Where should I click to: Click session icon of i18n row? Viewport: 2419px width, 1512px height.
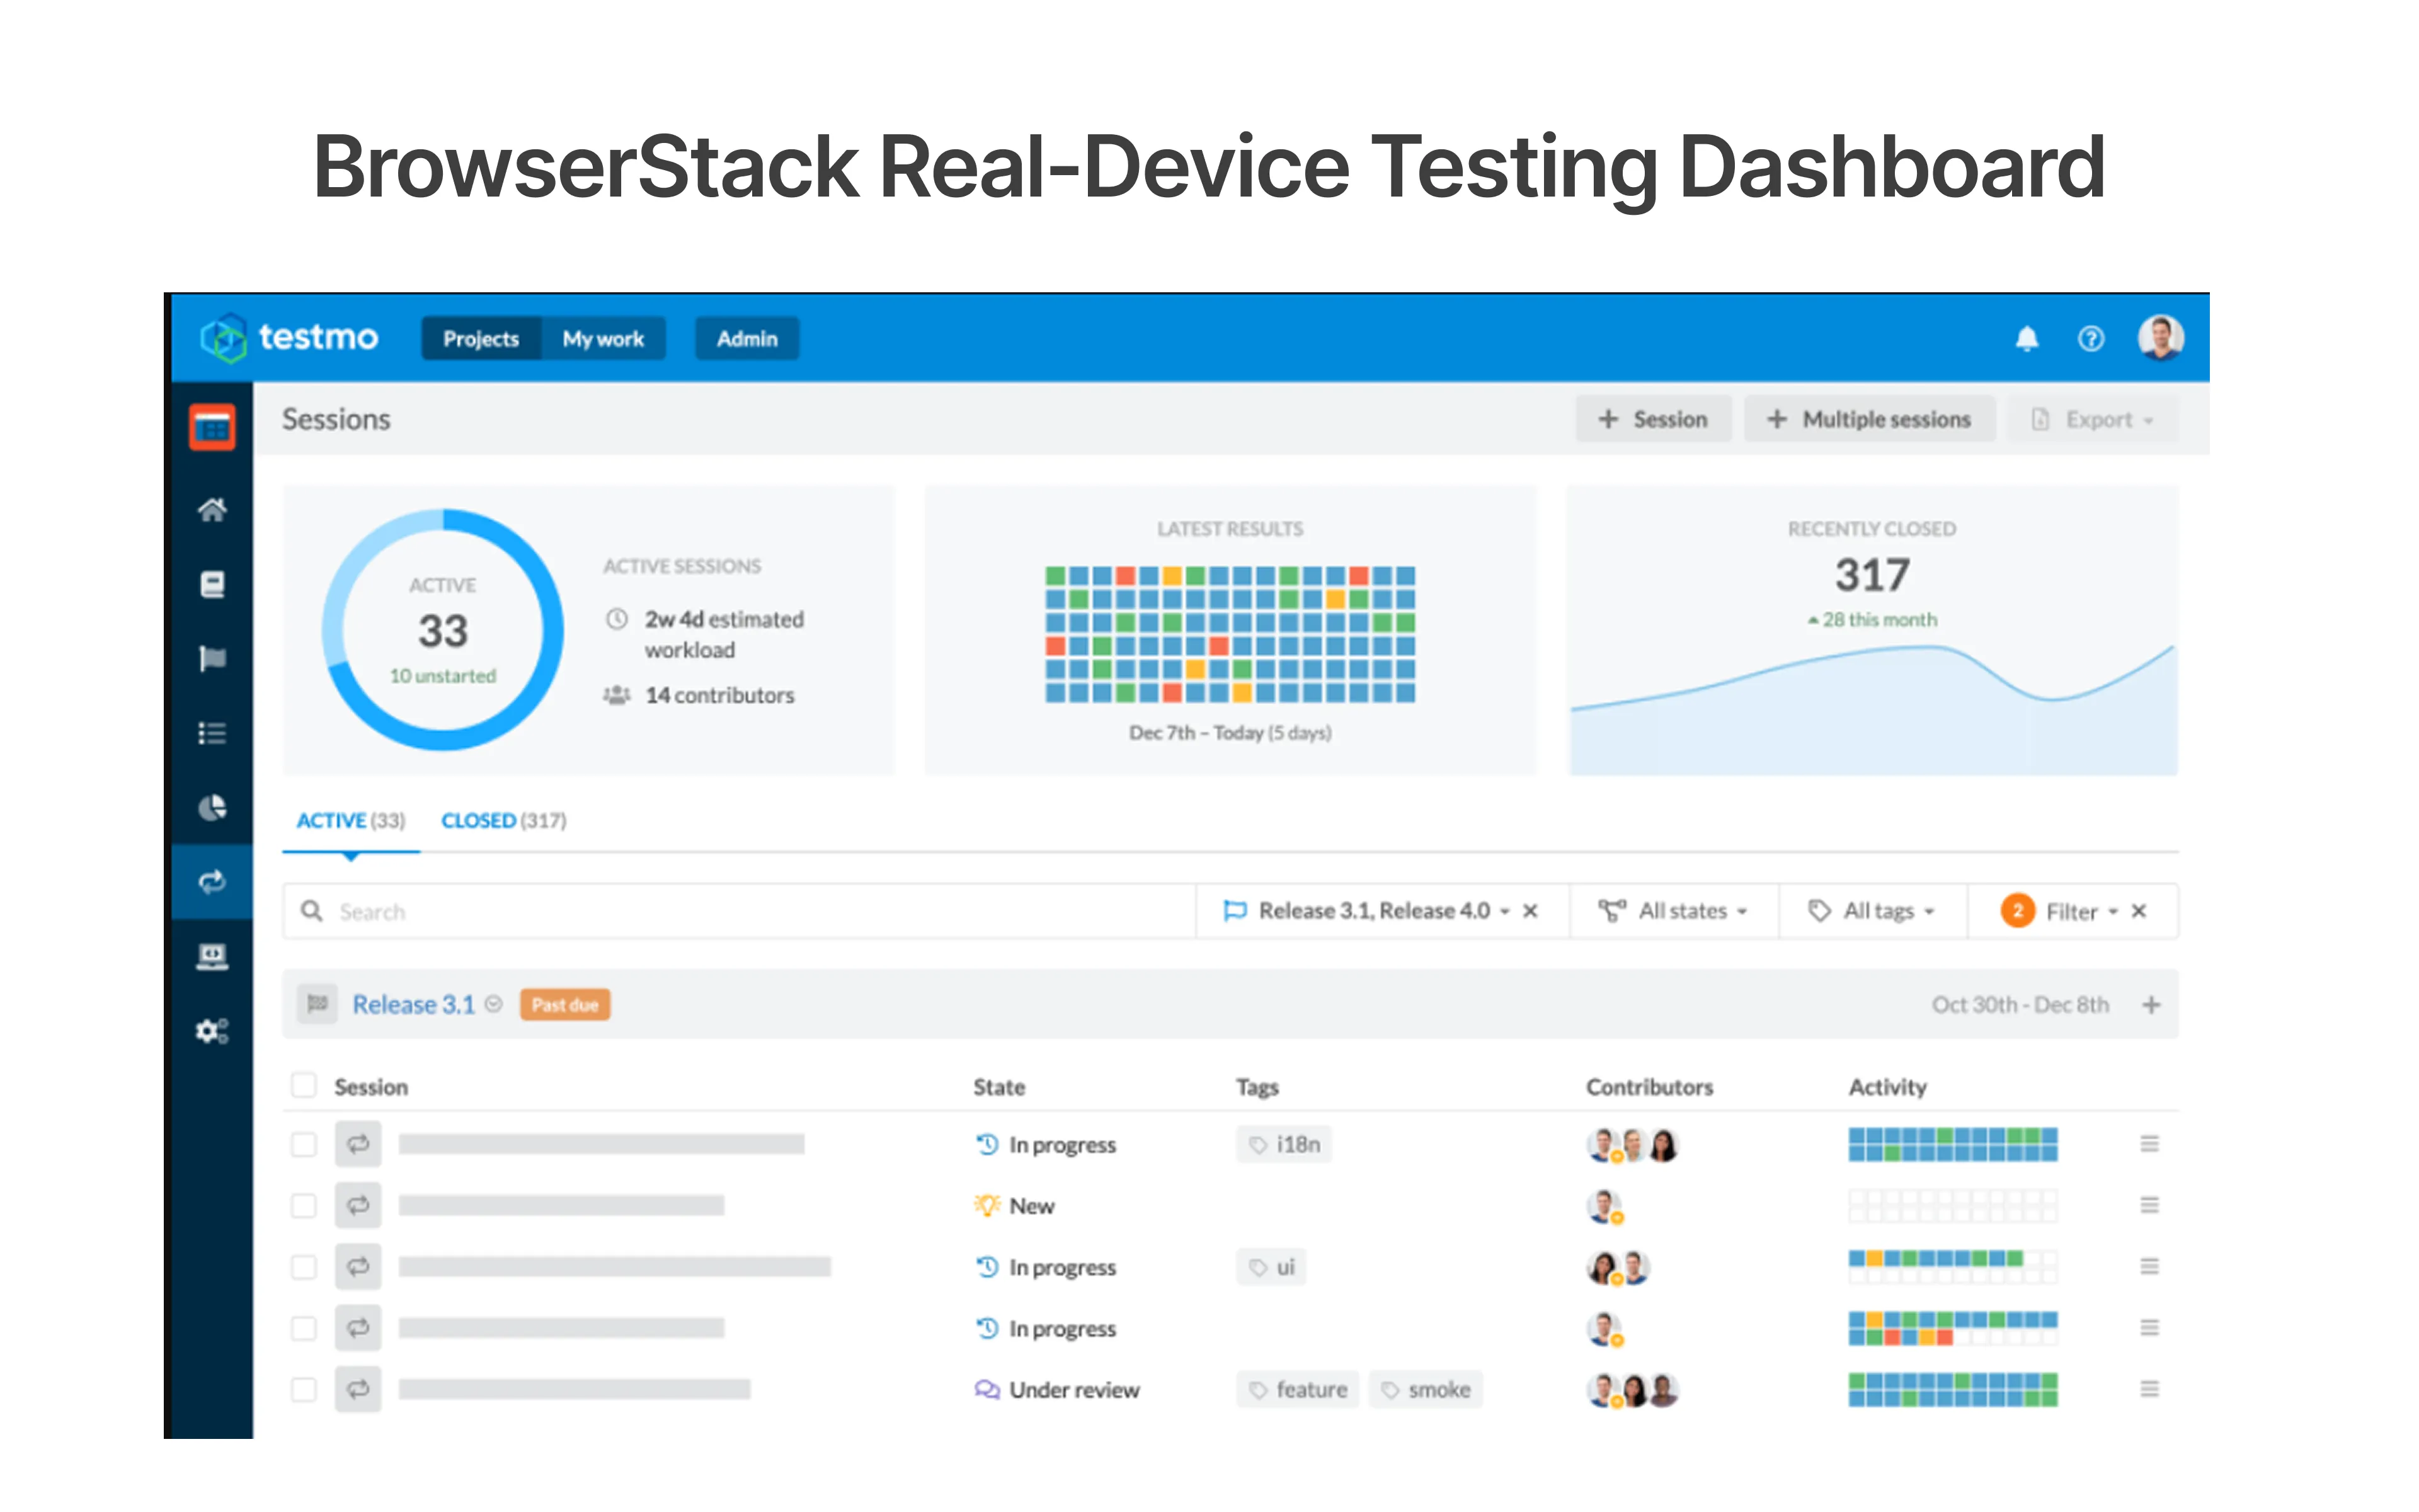pyautogui.click(x=358, y=1143)
